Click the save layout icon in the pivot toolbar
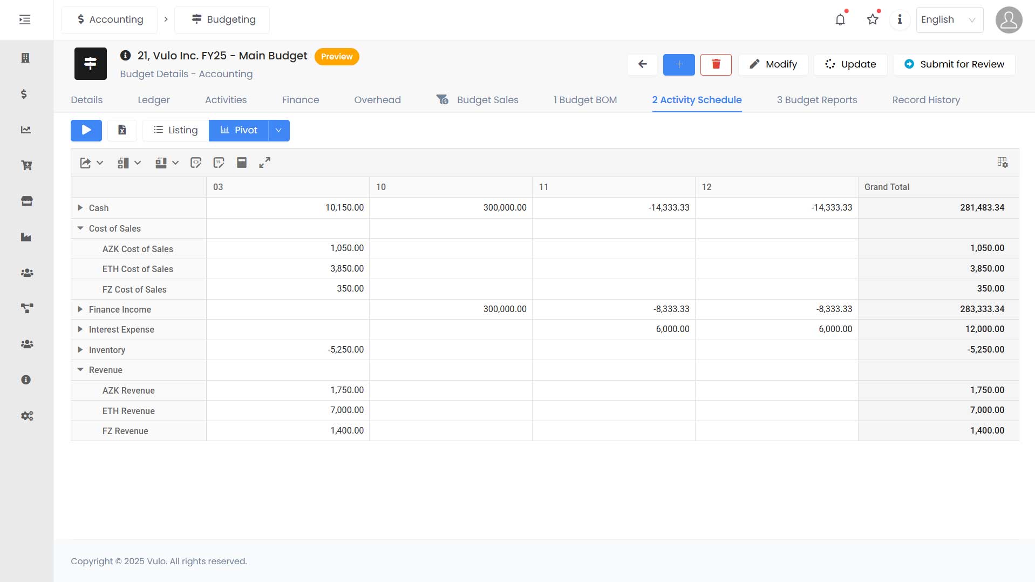This screenshot has height=582, width=1035. coord(241,162)
